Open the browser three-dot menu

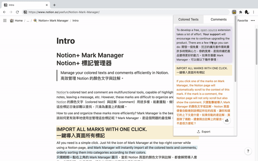[x=253, y=12]
